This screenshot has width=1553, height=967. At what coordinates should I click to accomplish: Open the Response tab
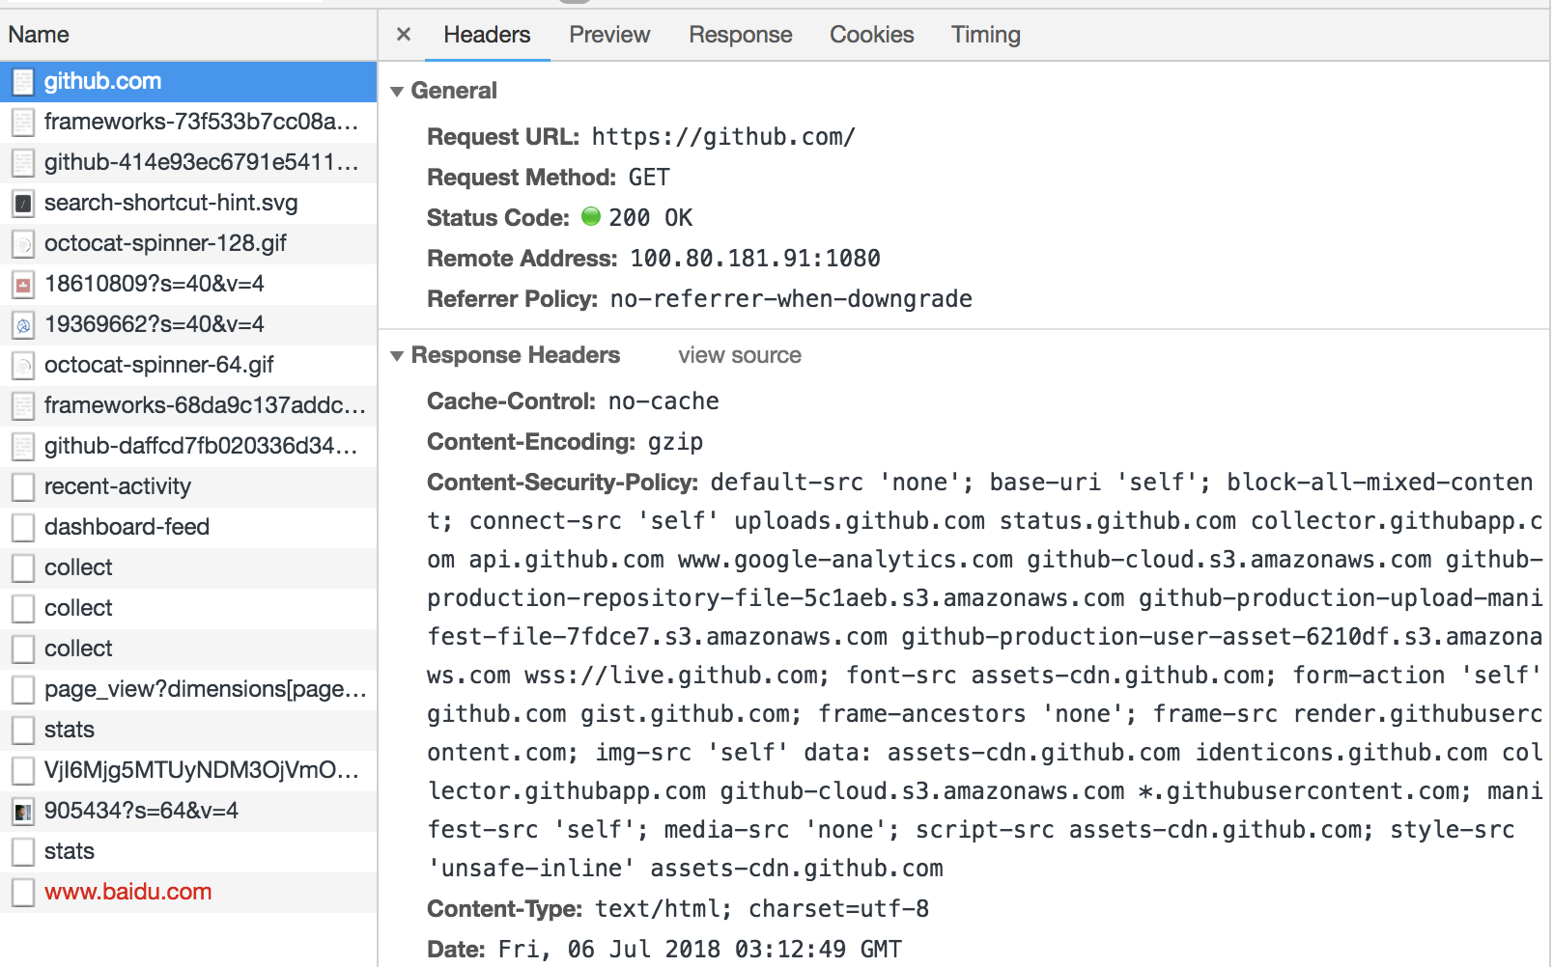coord(740,35)
